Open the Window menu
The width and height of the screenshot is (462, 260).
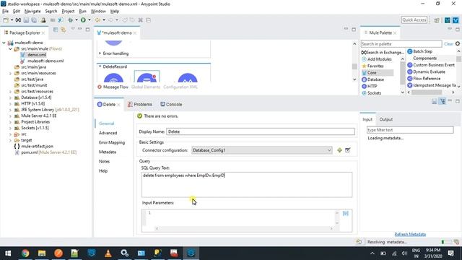98,12
